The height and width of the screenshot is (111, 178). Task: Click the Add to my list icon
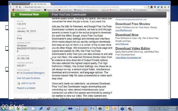19,83
